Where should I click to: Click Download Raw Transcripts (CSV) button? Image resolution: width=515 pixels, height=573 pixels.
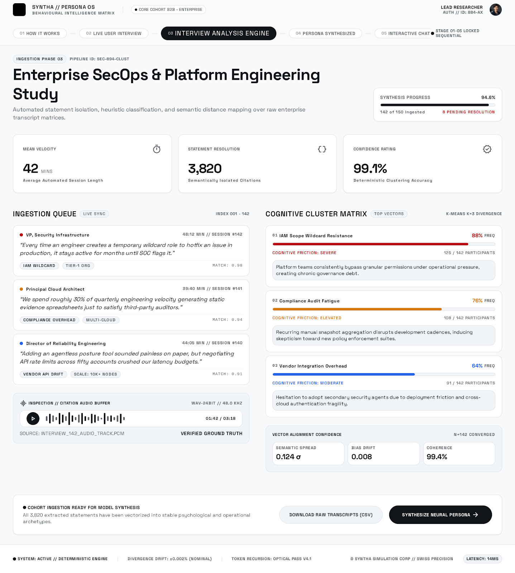click(x=331, y=515)
